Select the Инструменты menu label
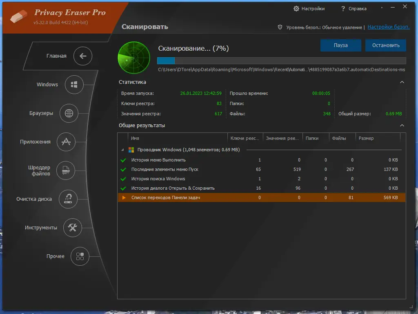 click(41, 227)
